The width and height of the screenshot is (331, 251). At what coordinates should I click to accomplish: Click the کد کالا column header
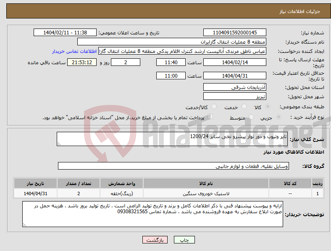tap(290, 183)
